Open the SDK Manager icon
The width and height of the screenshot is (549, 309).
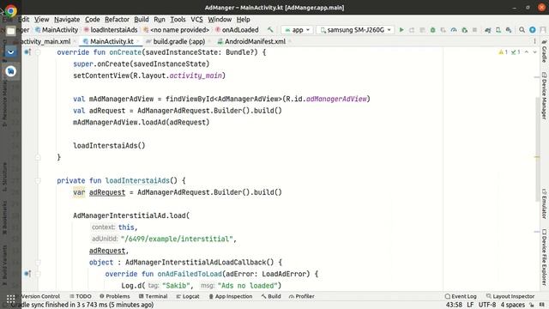(509, 30)
